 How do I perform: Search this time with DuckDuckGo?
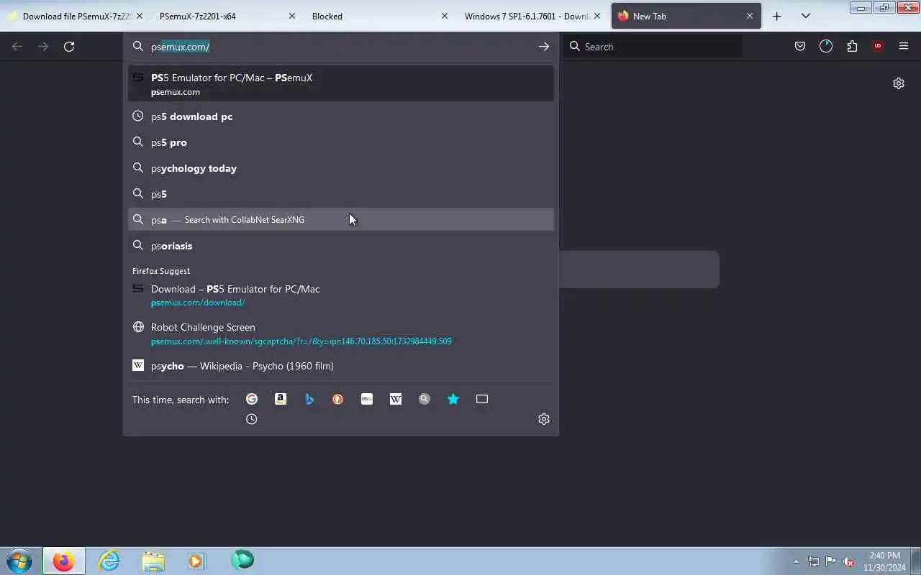(338, 399)
